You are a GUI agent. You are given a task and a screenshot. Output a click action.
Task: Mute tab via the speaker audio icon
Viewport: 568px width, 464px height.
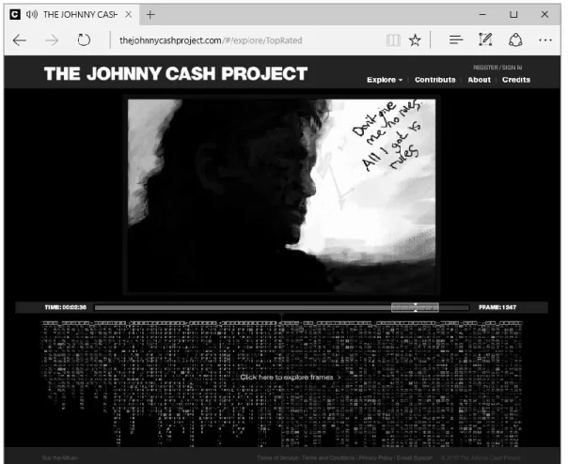(x=32, y=14)
